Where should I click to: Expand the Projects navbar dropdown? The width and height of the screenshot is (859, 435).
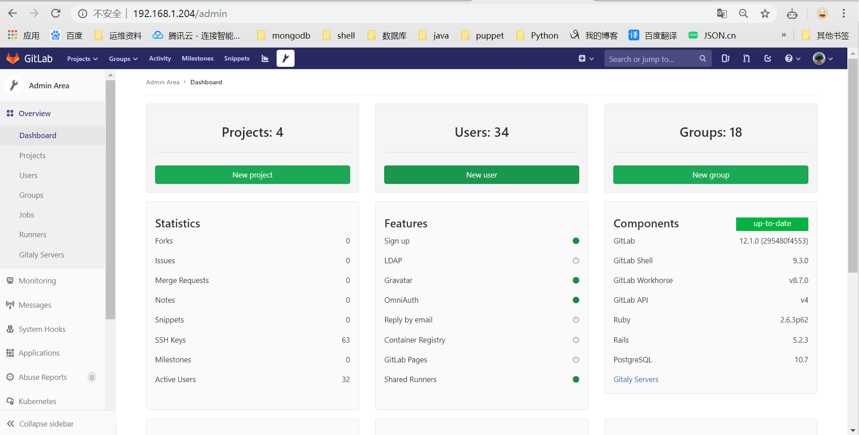tap(82, 59)
